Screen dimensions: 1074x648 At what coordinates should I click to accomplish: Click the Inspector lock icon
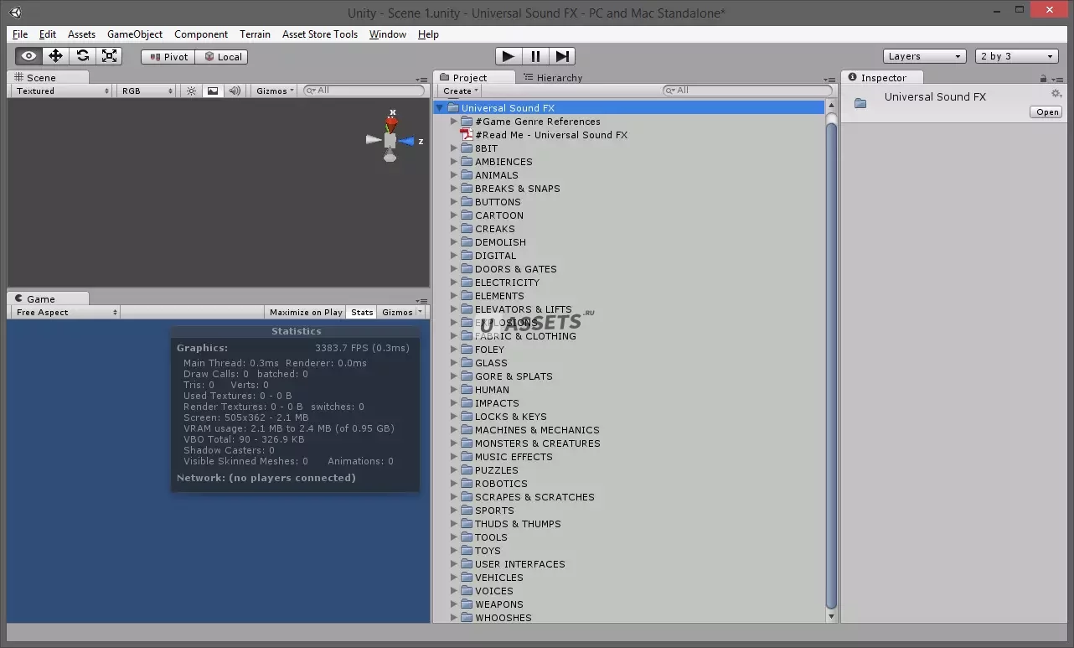[x=1043, y=78]
